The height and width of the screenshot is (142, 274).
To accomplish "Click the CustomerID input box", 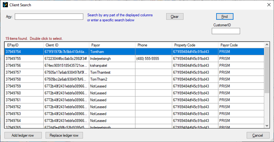I will coord(226,31).
